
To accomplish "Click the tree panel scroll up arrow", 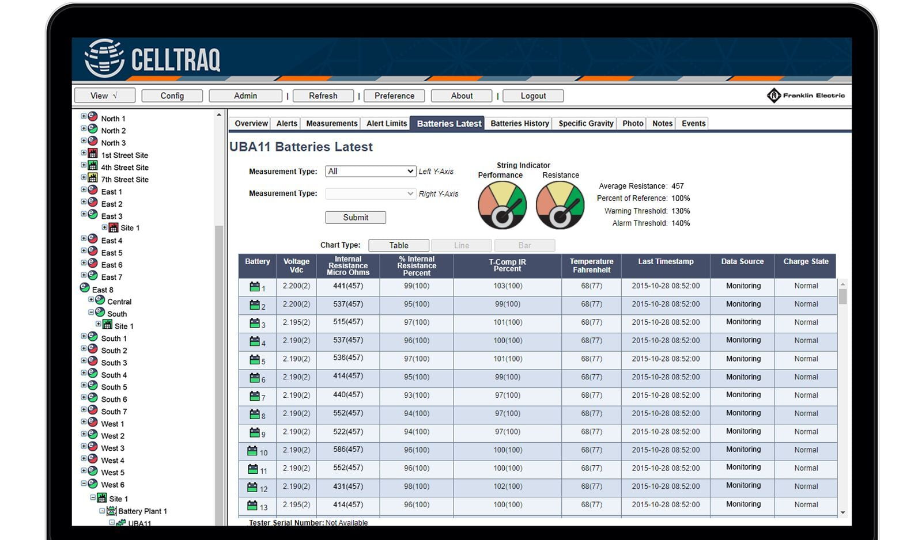I will pyautogui.click(x=219, y=115).
